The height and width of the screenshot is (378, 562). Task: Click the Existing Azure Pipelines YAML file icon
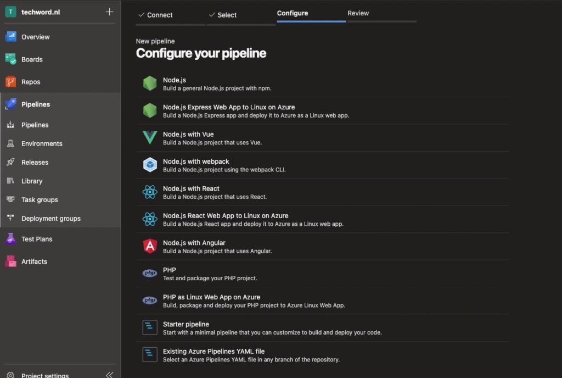150,355
